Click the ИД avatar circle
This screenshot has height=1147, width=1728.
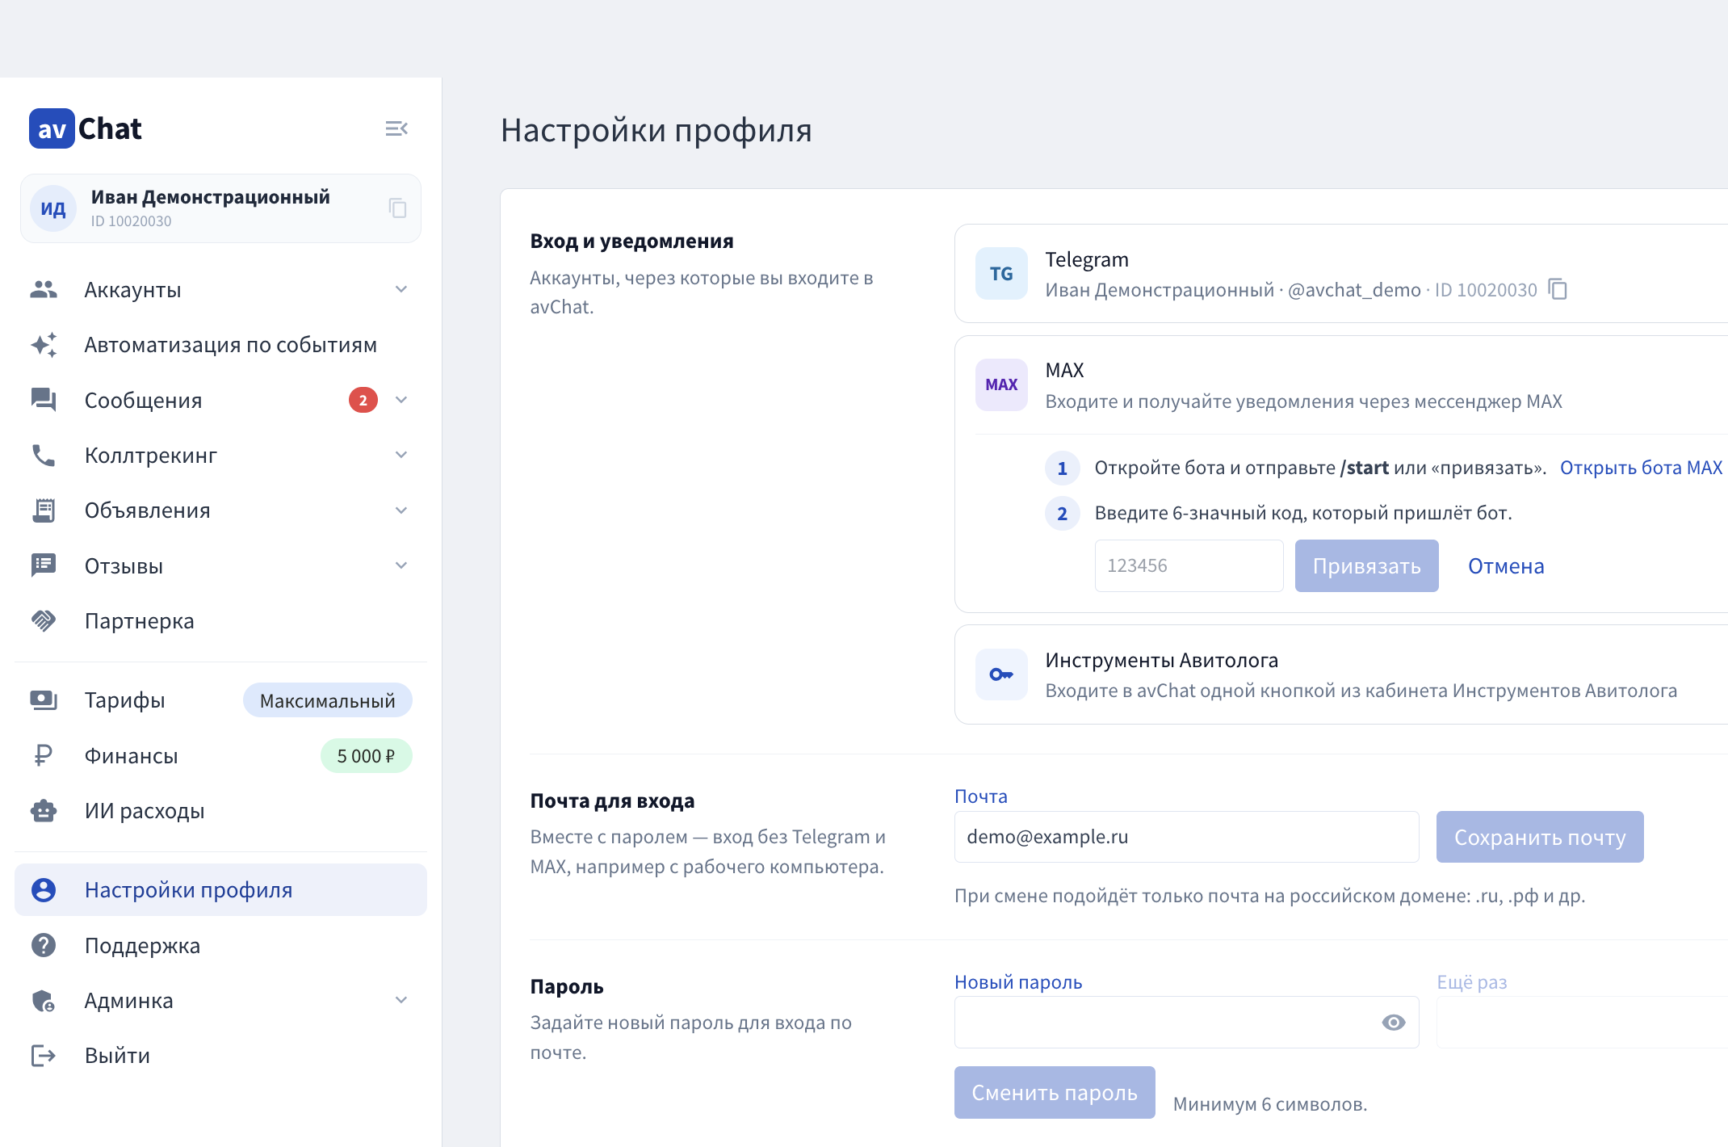pos(53,208)
